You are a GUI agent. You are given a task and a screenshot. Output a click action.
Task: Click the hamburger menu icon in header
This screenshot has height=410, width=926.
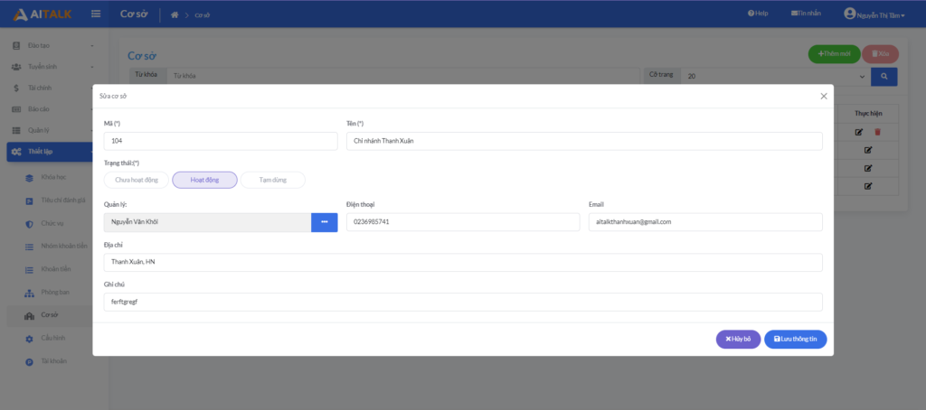pos(96,14)
